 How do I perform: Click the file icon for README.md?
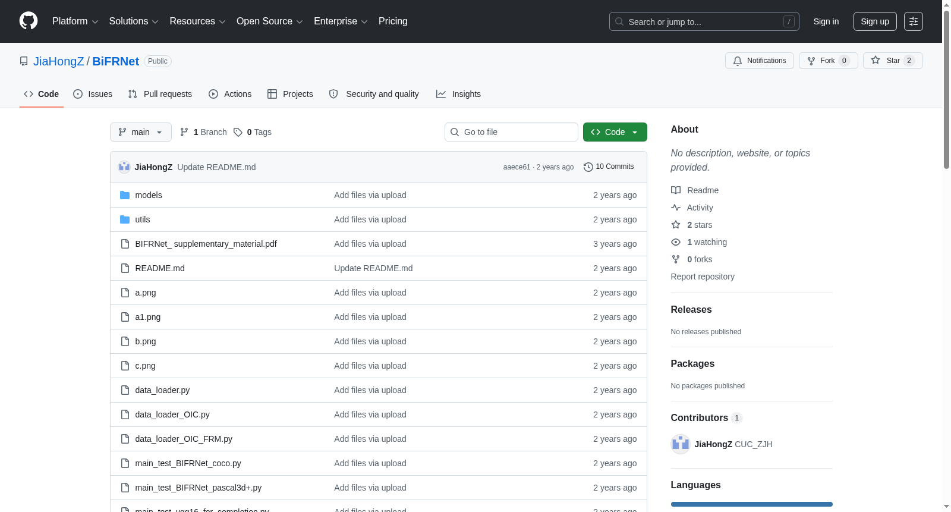coord(125,268)
